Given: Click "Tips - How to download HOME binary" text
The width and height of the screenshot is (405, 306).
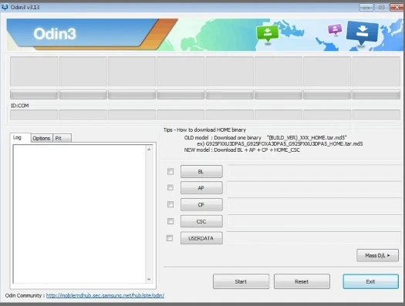Looking at the screenshot, I should click(204, 129).
